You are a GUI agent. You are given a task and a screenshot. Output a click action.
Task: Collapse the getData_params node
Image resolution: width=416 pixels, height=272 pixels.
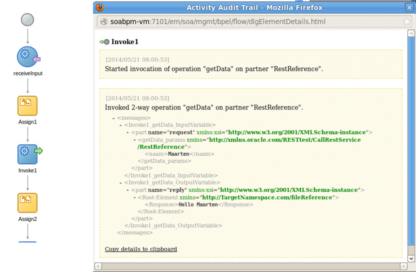[134, 140]
